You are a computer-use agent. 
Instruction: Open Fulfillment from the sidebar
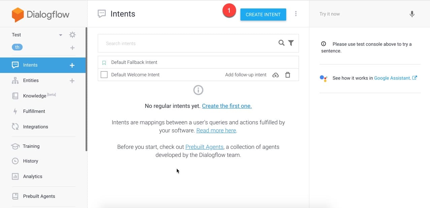[34, 111]
